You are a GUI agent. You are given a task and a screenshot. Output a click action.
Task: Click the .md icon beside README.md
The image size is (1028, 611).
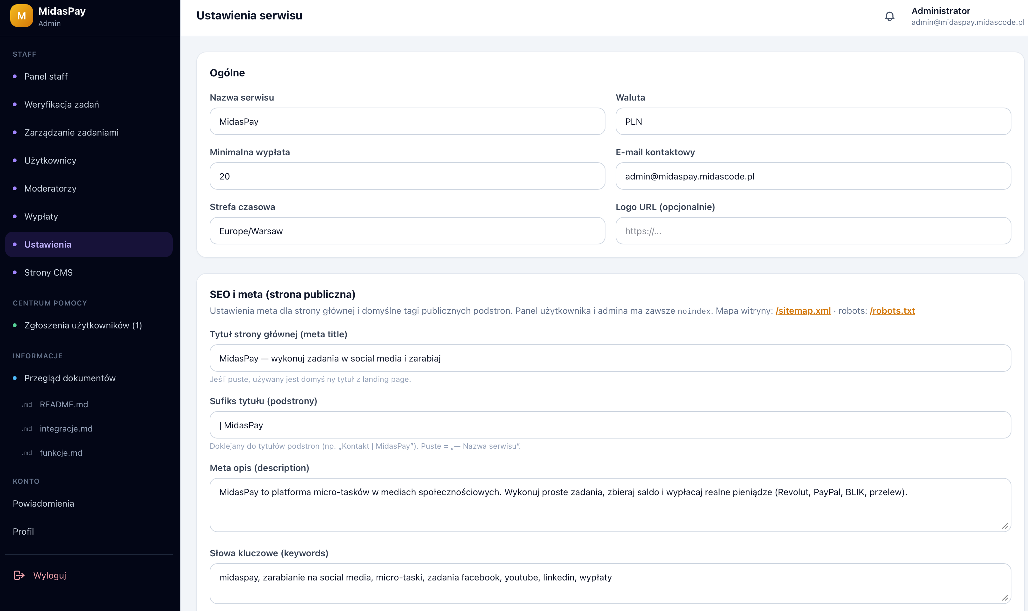point(27,405)
